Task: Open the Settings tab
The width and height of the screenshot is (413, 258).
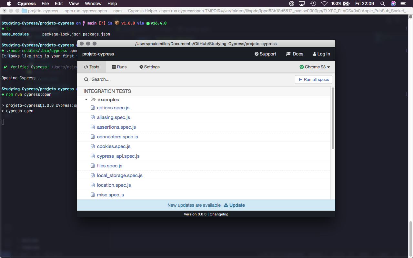Action: click(x=149, y=67)
